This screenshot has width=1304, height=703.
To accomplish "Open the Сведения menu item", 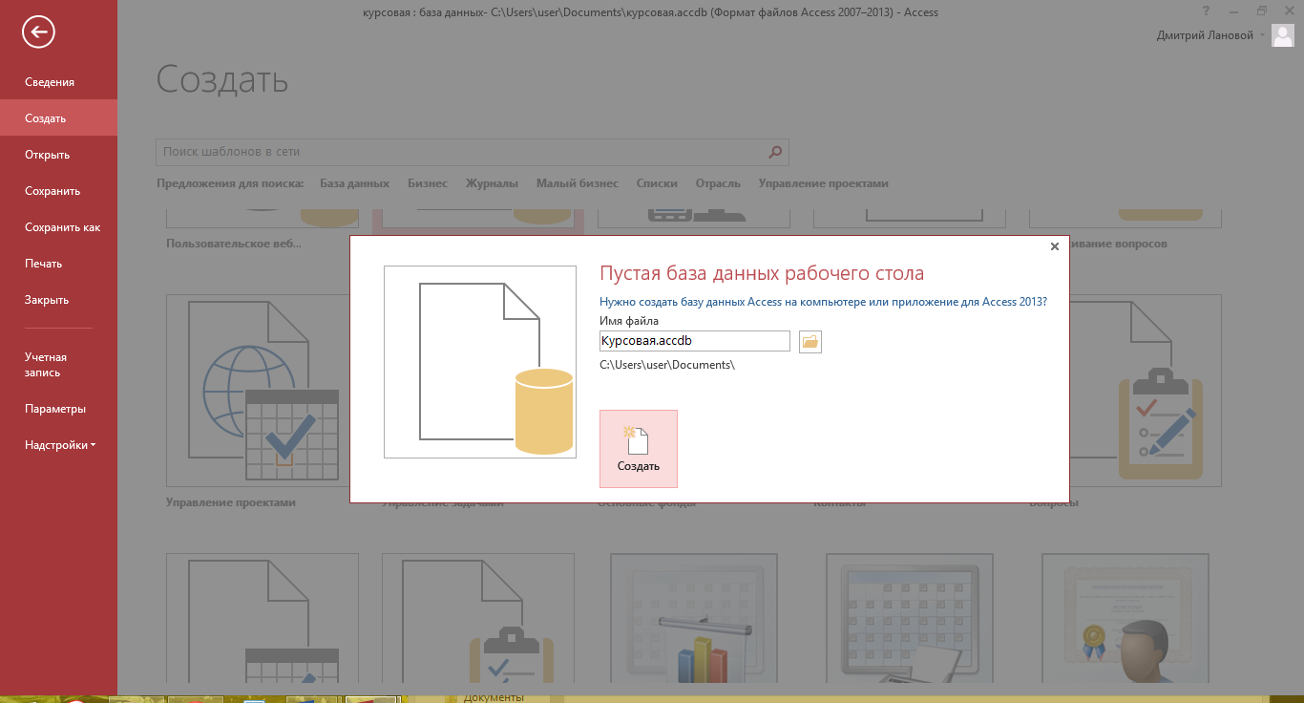I will coord(50,82).
